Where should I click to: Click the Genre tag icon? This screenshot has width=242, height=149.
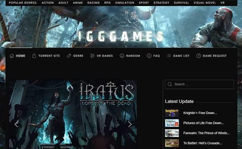point(69,56)
